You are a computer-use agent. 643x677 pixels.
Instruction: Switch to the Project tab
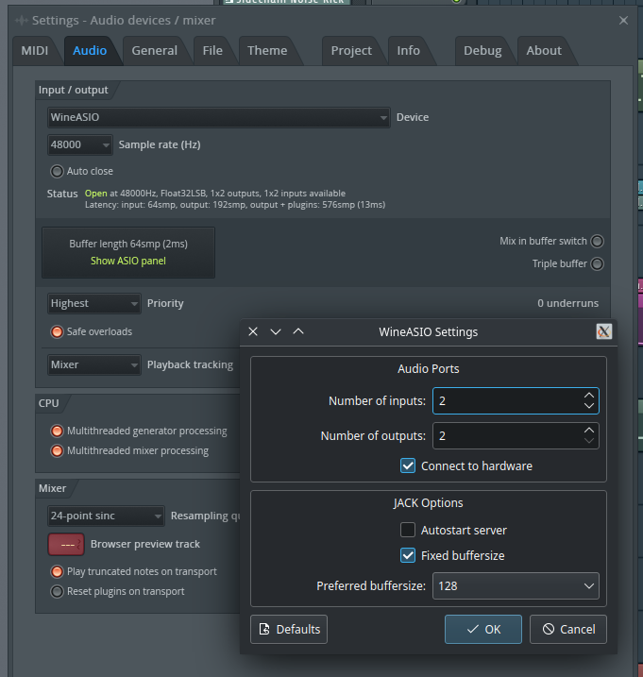[351, 51]
